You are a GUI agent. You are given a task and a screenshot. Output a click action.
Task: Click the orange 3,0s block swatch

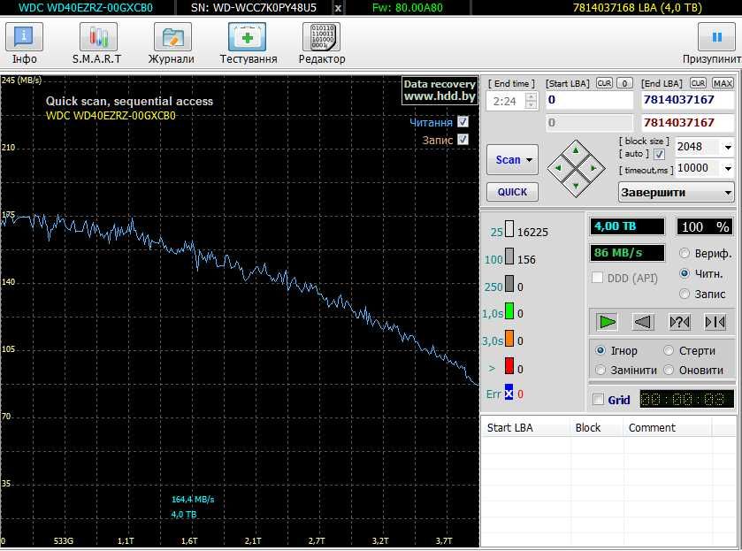pyautogui.click(x=509, y=338)
